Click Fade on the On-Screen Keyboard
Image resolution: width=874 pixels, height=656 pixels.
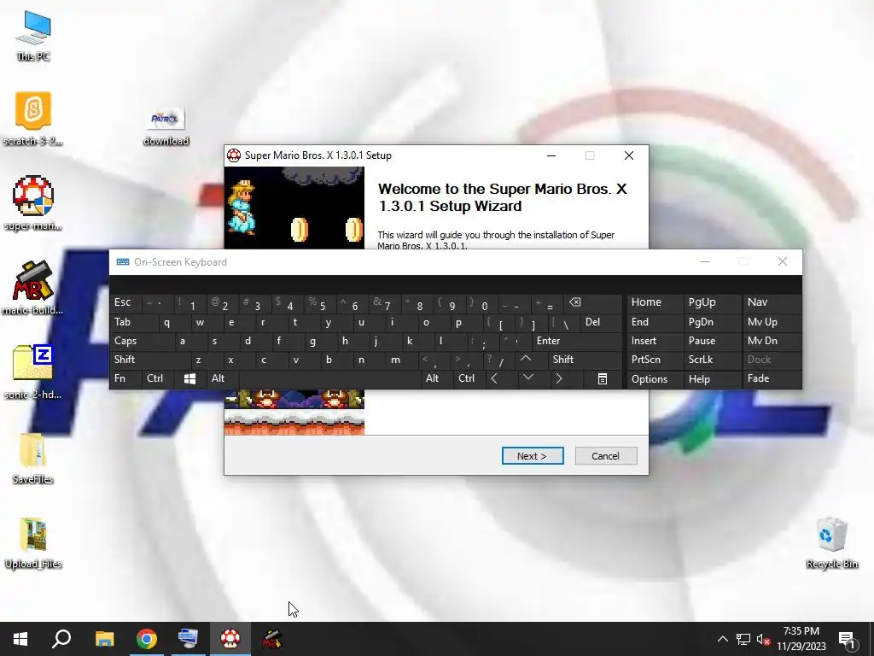(x=772, y=378)
